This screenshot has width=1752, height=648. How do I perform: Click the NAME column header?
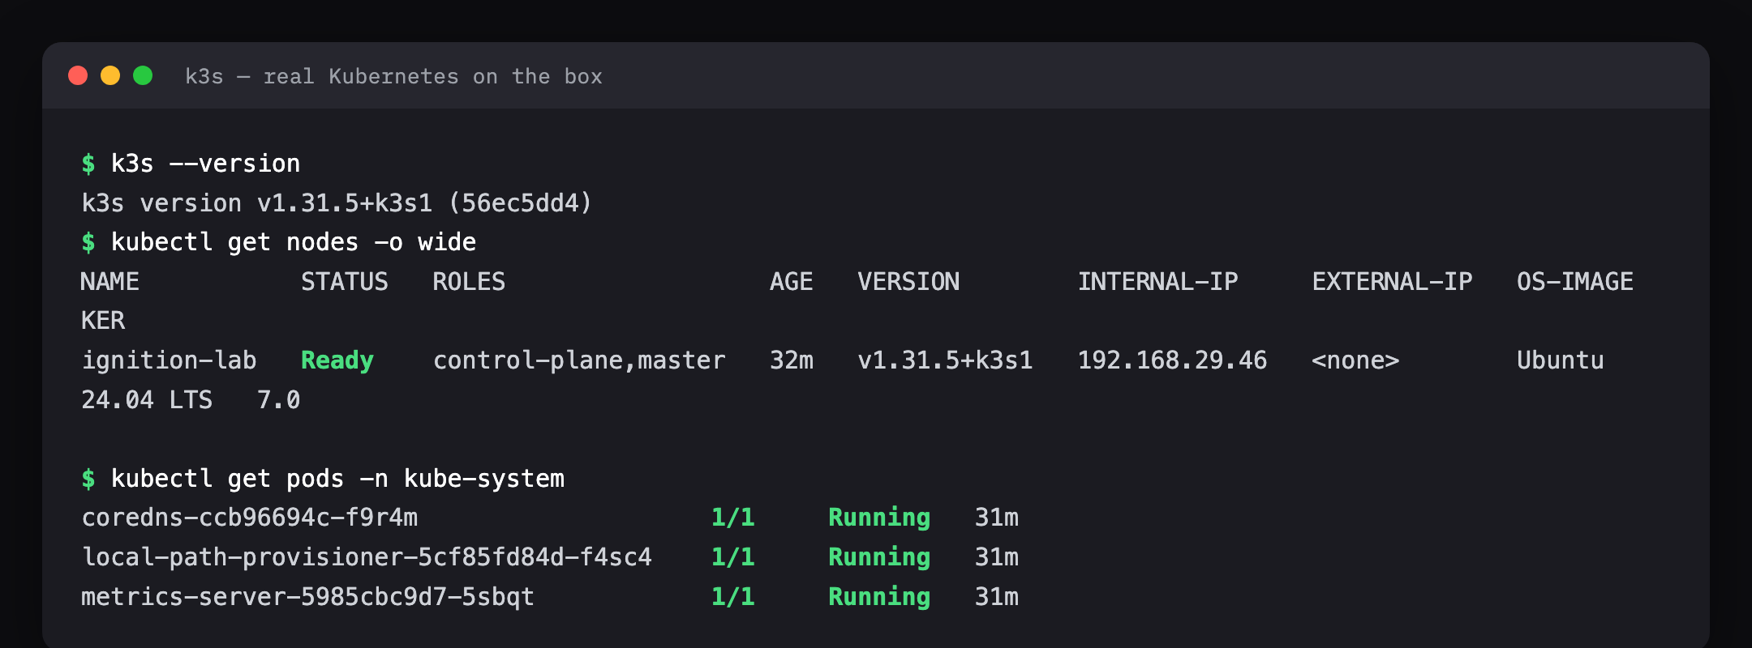tap(109, 281)
